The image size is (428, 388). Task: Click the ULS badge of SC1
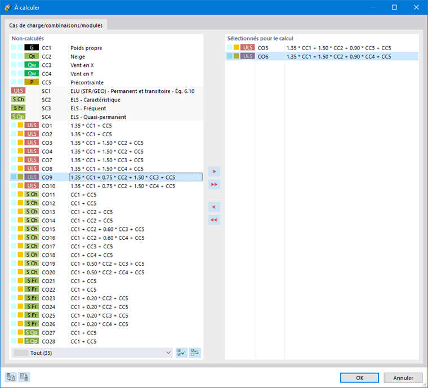click(18, 91)
